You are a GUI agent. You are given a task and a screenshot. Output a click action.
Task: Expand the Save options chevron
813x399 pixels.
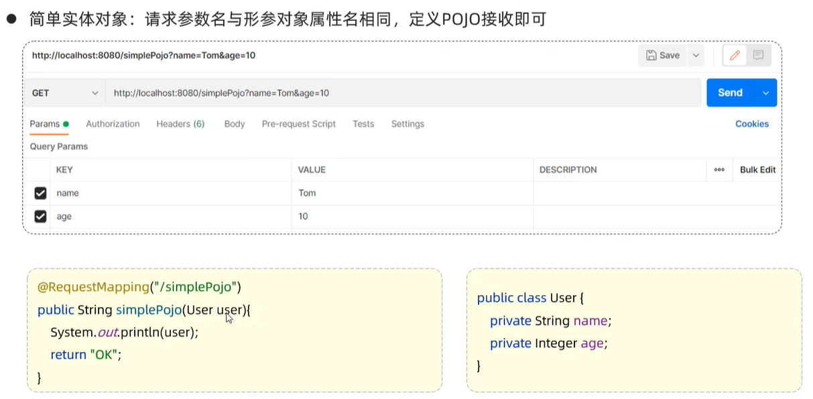(x=696, y=56)
